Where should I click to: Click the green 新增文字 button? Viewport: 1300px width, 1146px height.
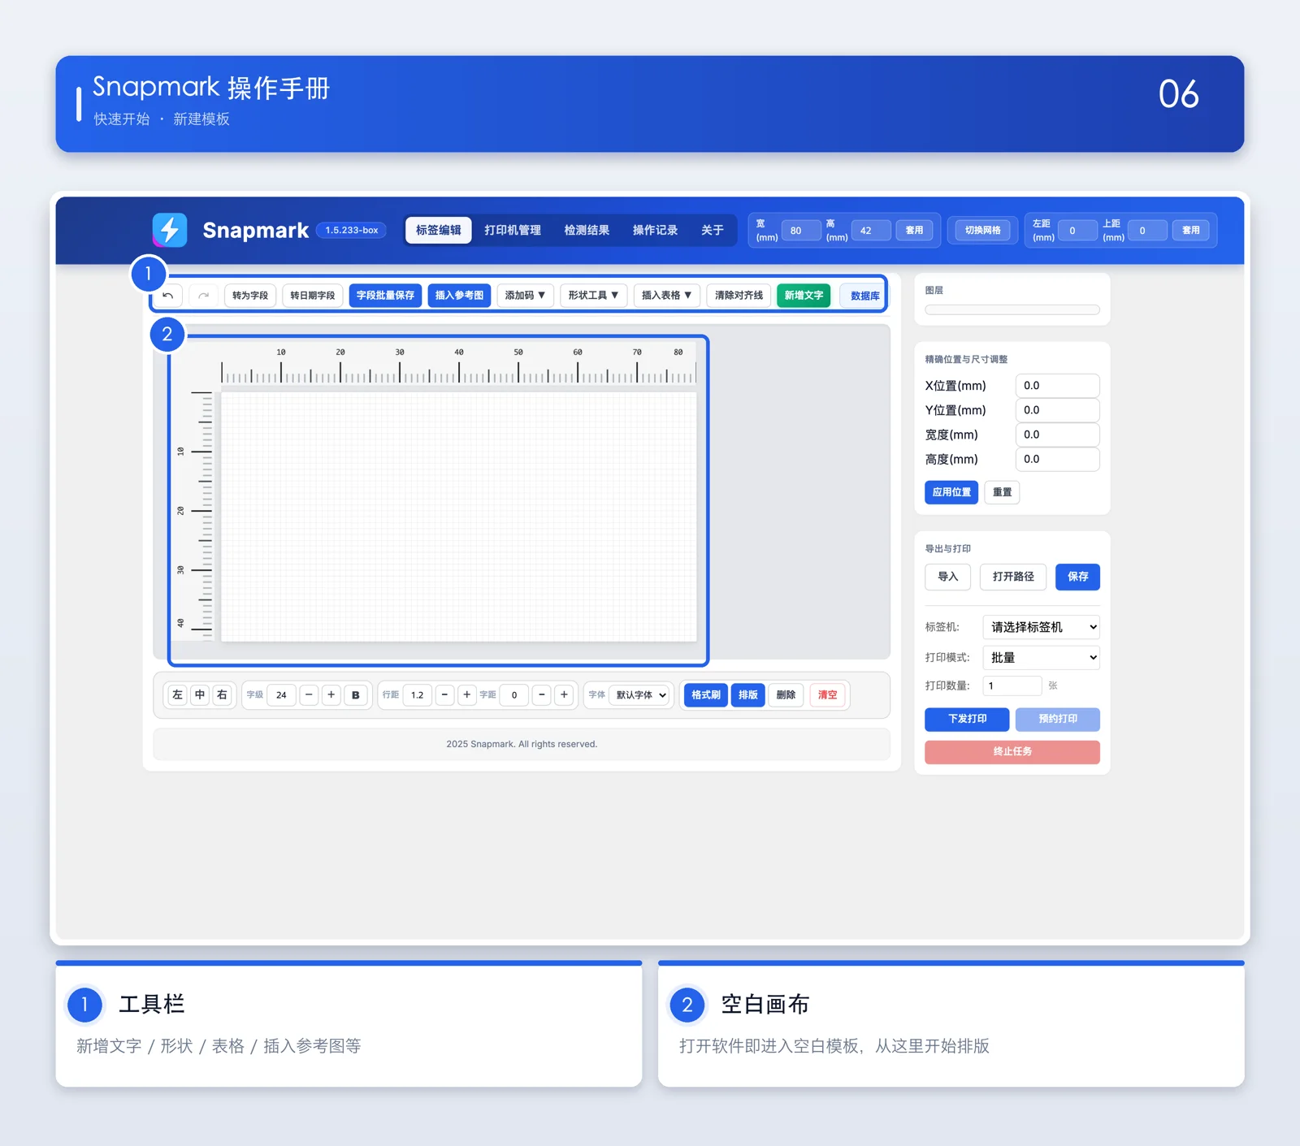point(804,296)
